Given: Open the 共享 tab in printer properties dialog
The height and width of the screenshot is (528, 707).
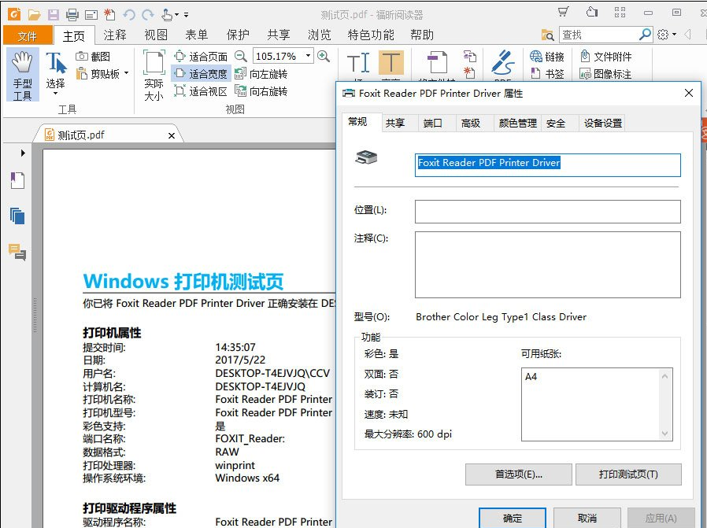Looking at the screenshot, I should click(395, 123).
